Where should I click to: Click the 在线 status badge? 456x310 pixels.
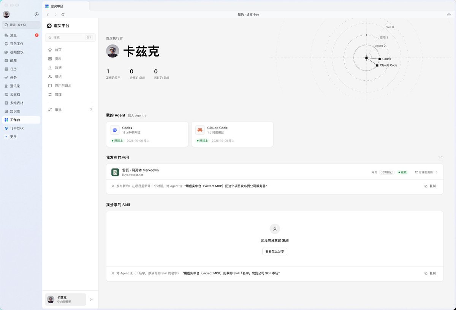pos(402,172)
